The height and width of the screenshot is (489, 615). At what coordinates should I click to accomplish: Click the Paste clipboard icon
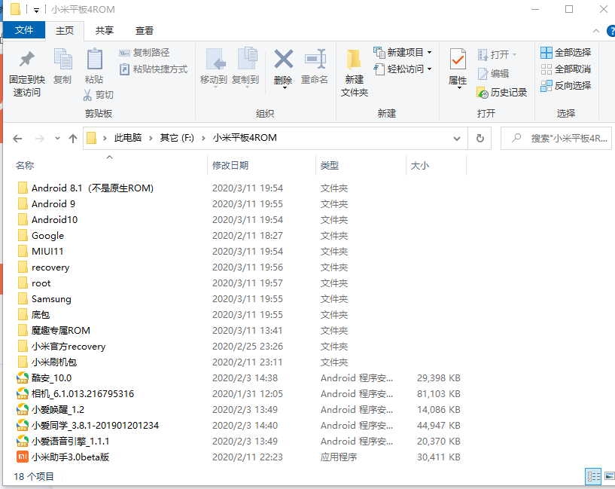(94, 60)
